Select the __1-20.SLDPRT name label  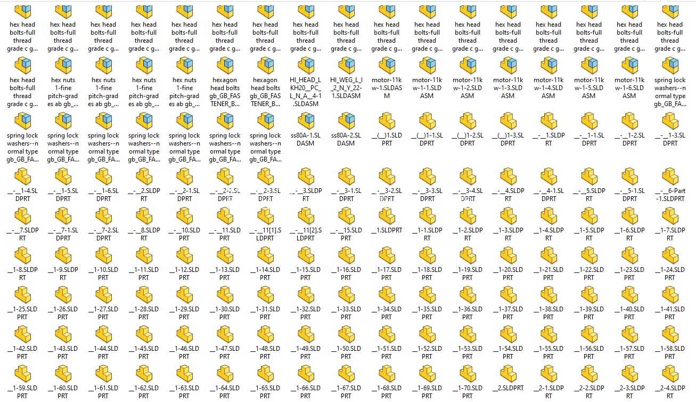point(508,274)
